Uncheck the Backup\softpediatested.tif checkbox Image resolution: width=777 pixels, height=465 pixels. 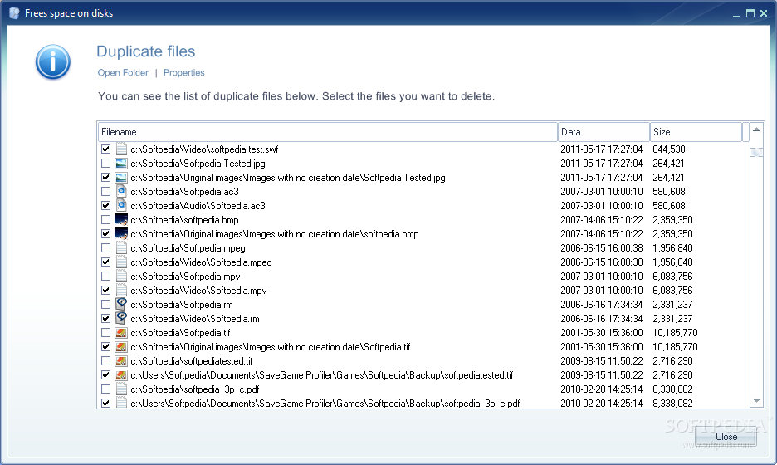[x=105, y=375]
